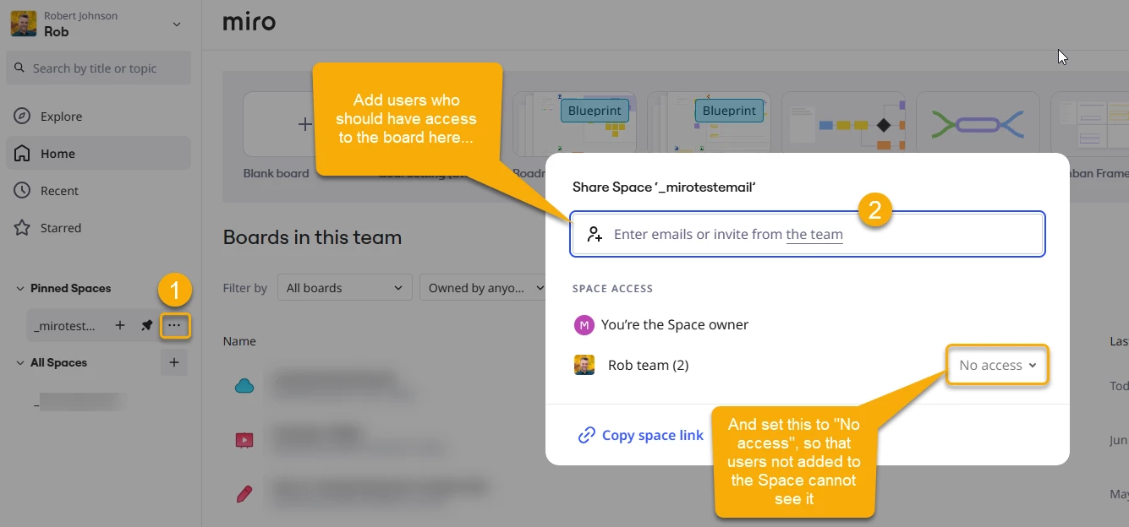Click the Enter emails or invite field

tap(808, 234)
